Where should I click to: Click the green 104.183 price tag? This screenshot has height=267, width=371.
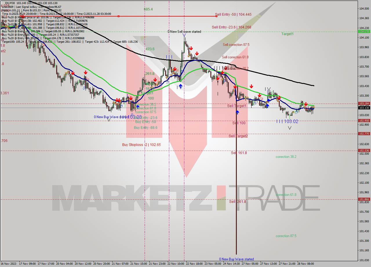364,31
